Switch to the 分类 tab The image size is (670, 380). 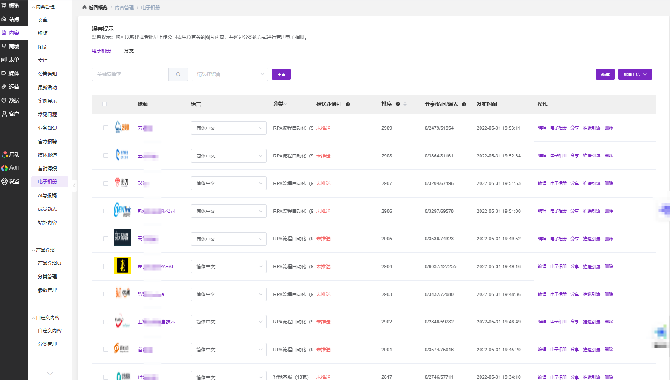tap(129, 51)
